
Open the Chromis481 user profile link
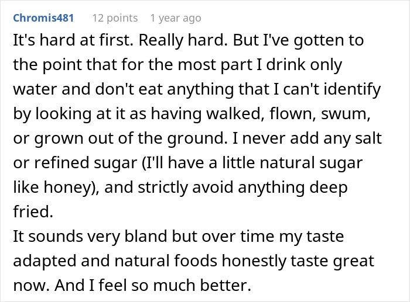pos(43,18)
